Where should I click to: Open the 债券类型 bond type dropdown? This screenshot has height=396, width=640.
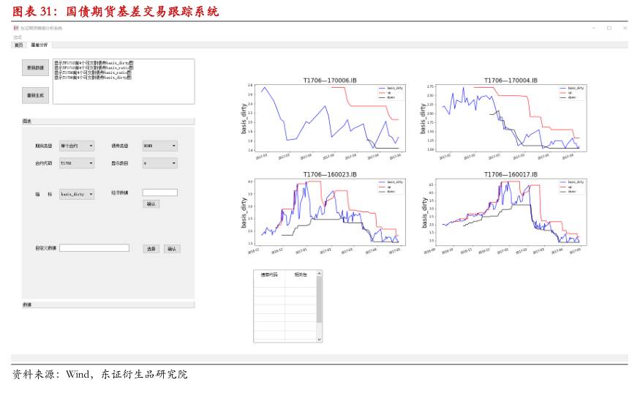tap(160, 146)
